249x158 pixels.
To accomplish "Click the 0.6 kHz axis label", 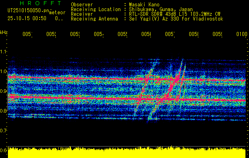I will tap(4, 150).
